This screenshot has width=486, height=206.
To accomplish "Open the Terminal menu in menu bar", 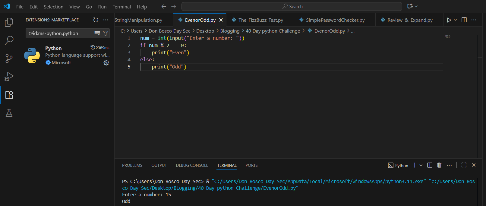I will tap(121, 7).
